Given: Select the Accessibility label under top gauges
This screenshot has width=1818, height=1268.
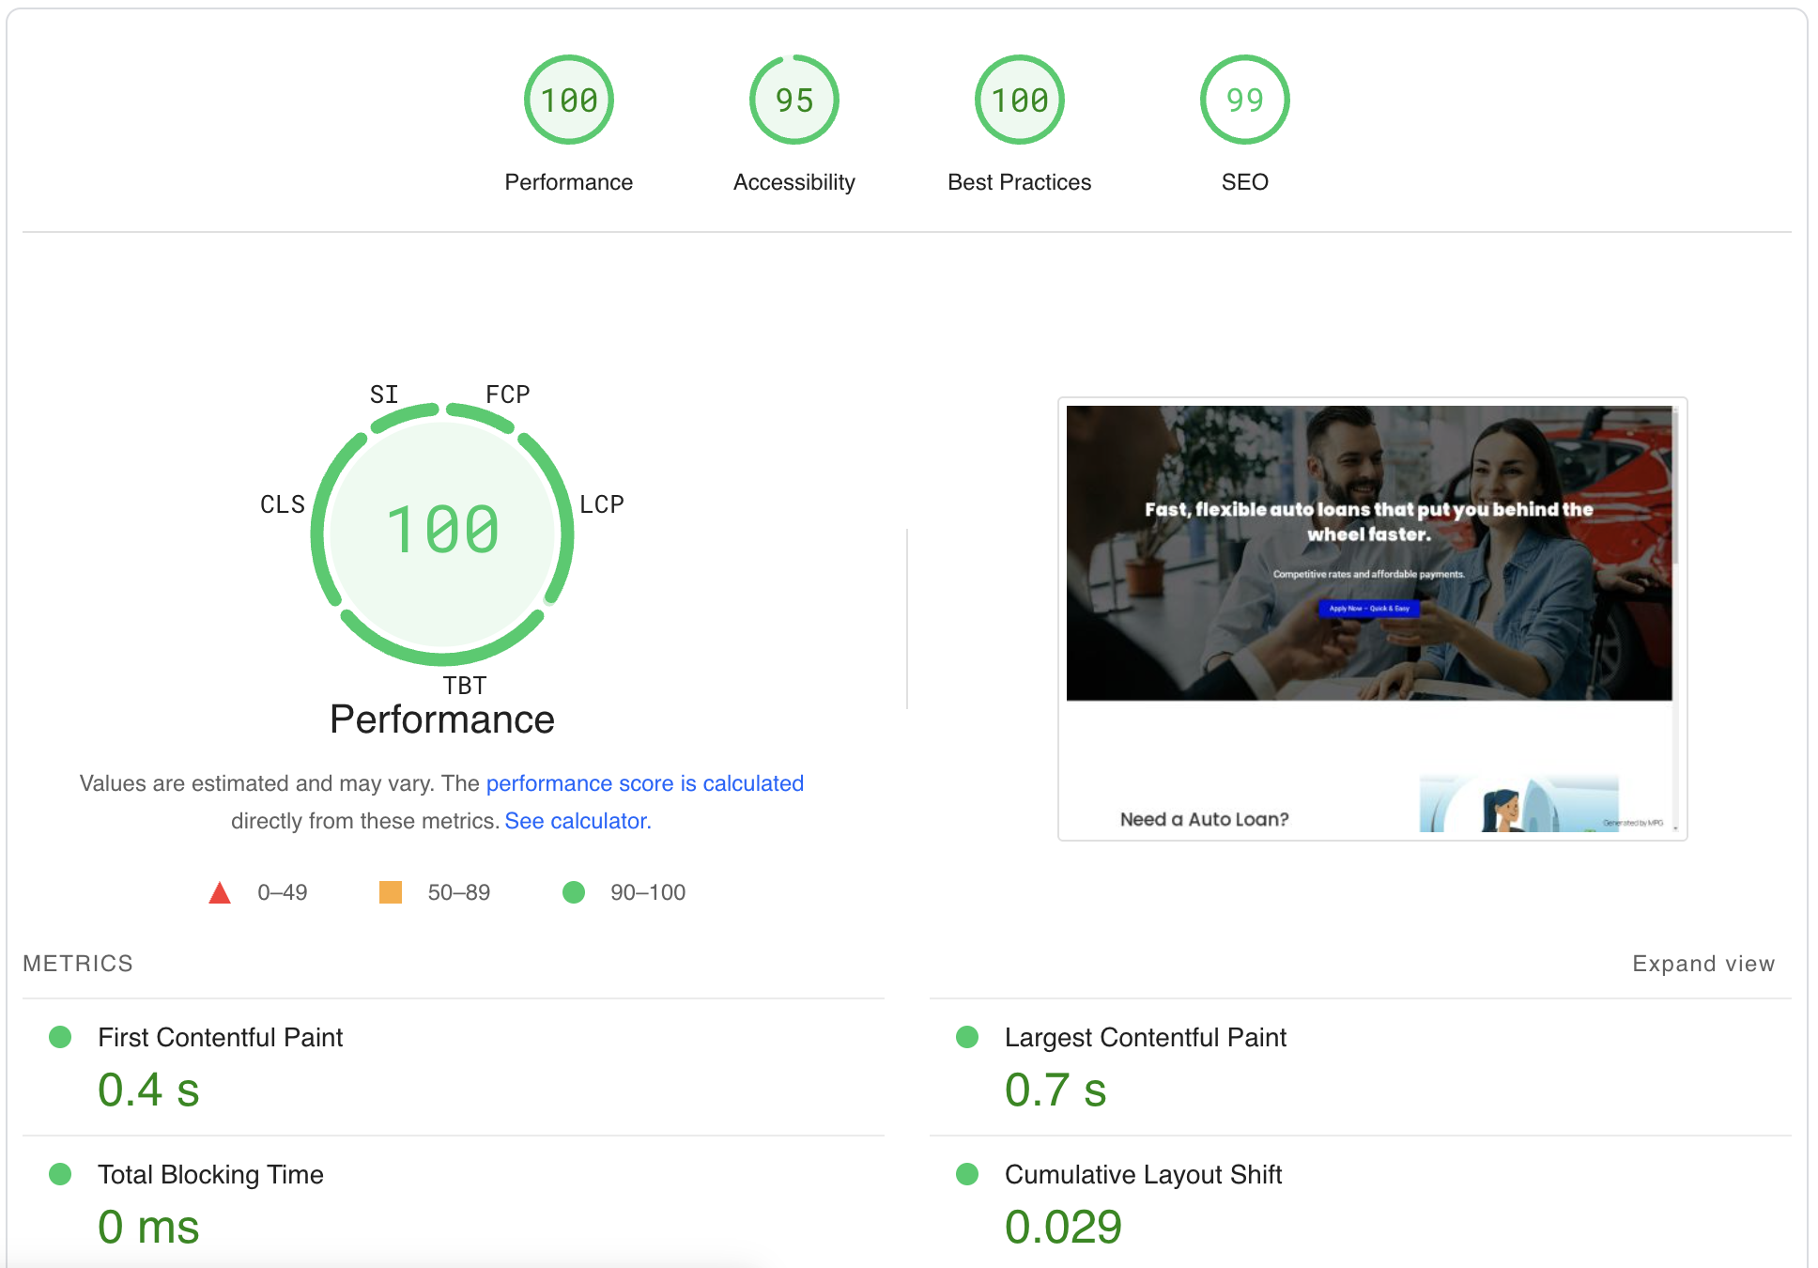Looking at the screenshot, I should [794, 182].
